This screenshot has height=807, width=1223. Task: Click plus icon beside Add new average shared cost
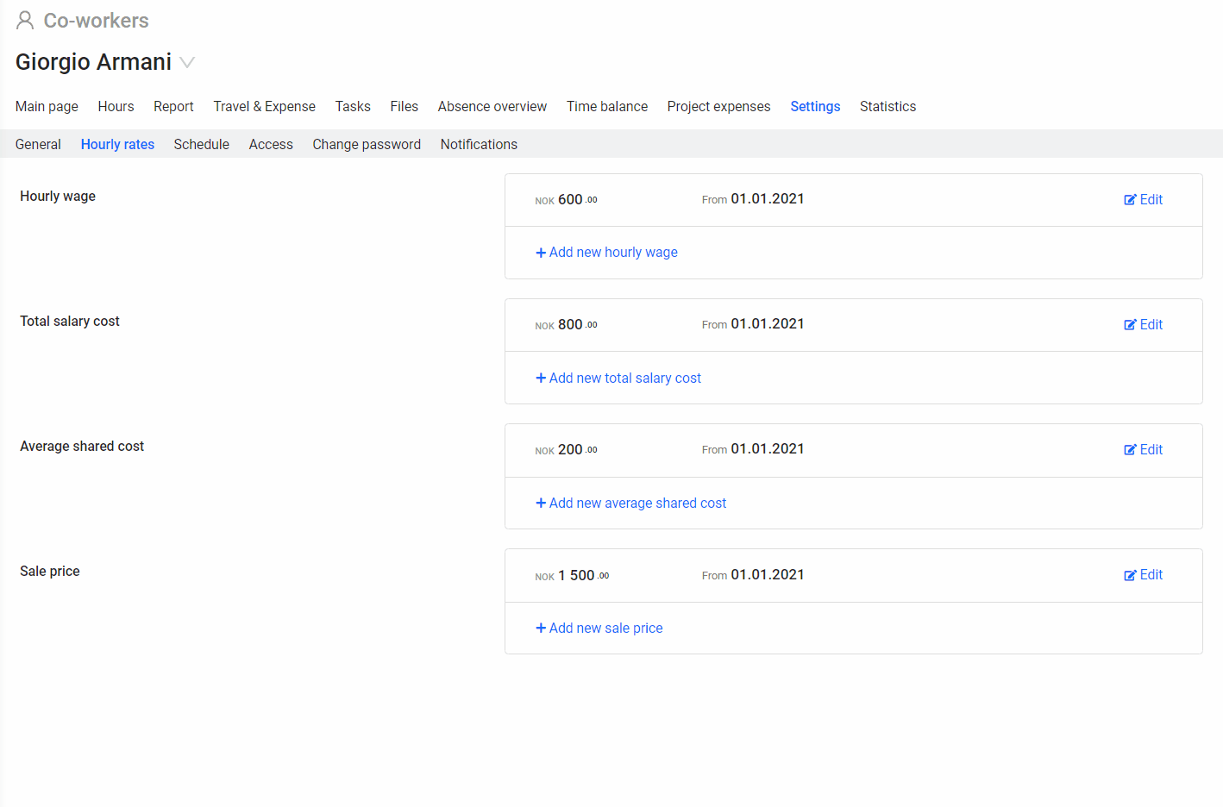pos(541,503)
